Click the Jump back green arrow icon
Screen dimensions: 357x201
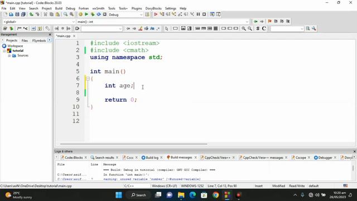click(x=255, y=21)
